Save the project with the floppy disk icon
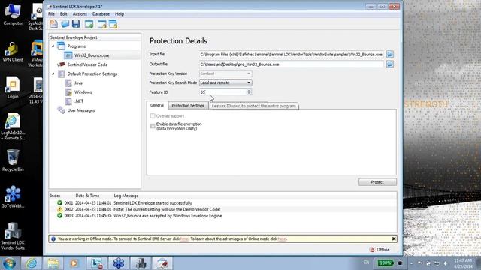Image resolution: width=481 pixels, height=270 pixels. point(76,24)
